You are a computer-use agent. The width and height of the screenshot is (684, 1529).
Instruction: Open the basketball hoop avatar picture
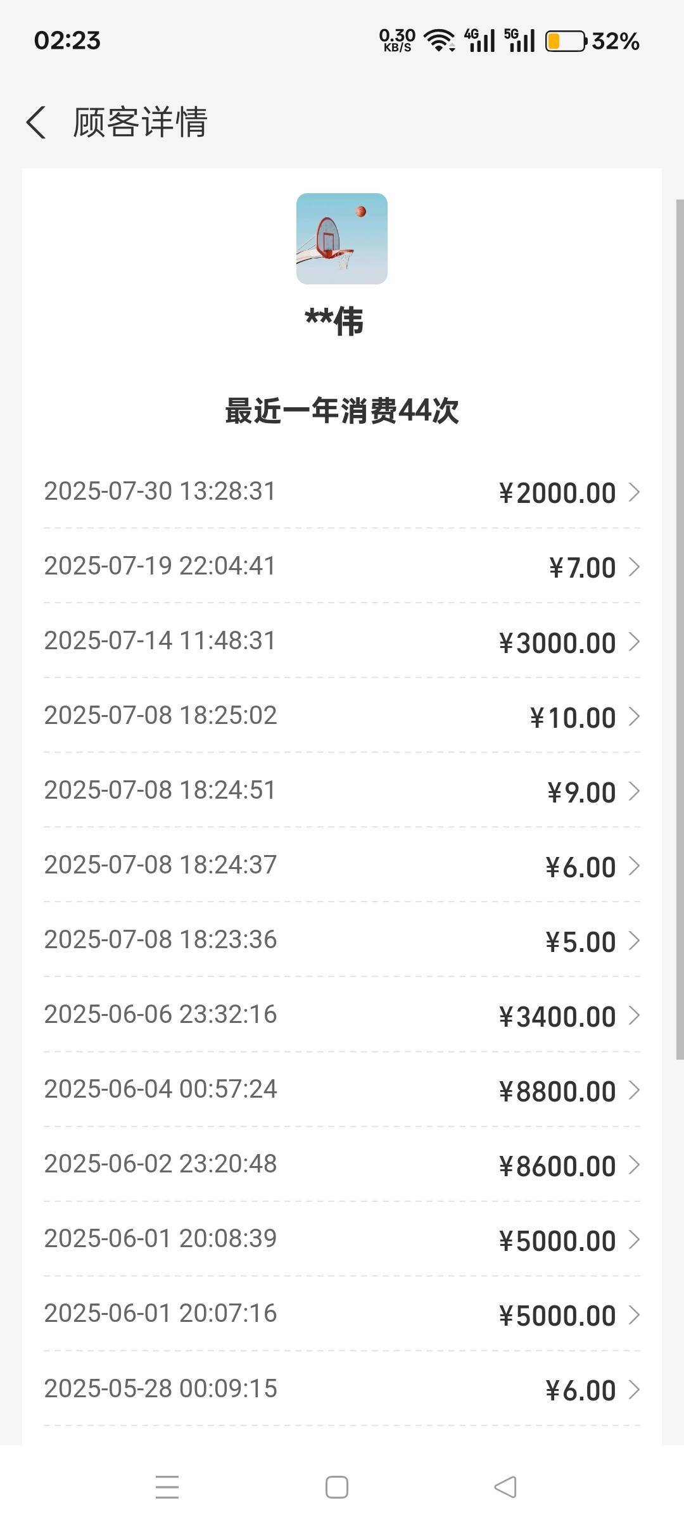pos(341,239)
